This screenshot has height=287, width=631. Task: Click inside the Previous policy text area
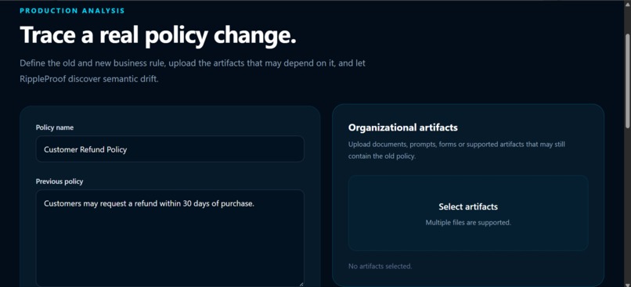pyautogui.click(x=170, y=238)
